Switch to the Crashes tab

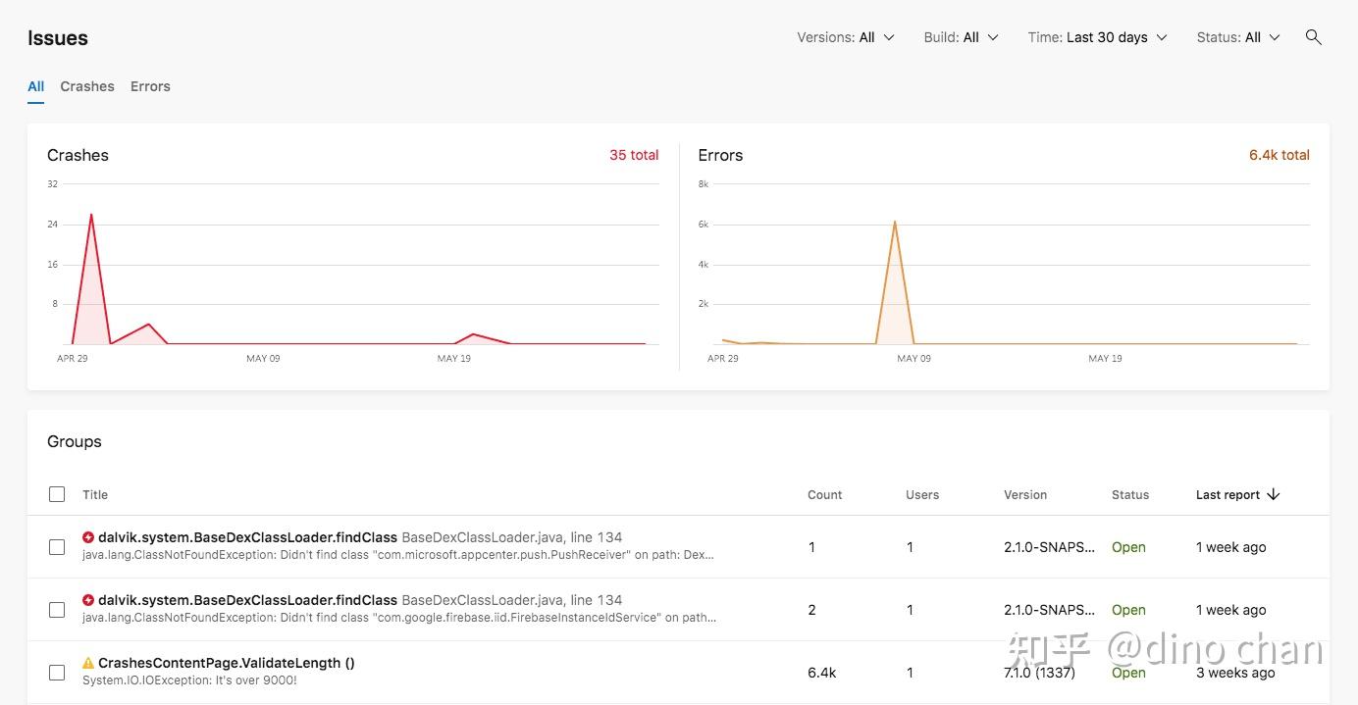(x=87, y=86)
